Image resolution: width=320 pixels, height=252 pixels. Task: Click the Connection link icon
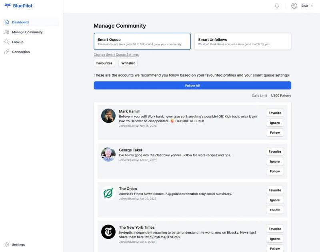click(7, 52)
